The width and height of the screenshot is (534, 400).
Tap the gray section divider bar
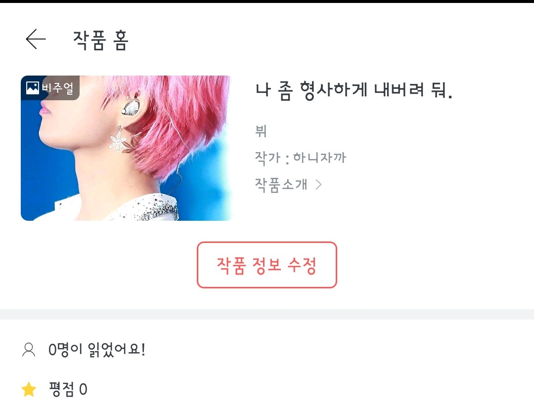267,314
